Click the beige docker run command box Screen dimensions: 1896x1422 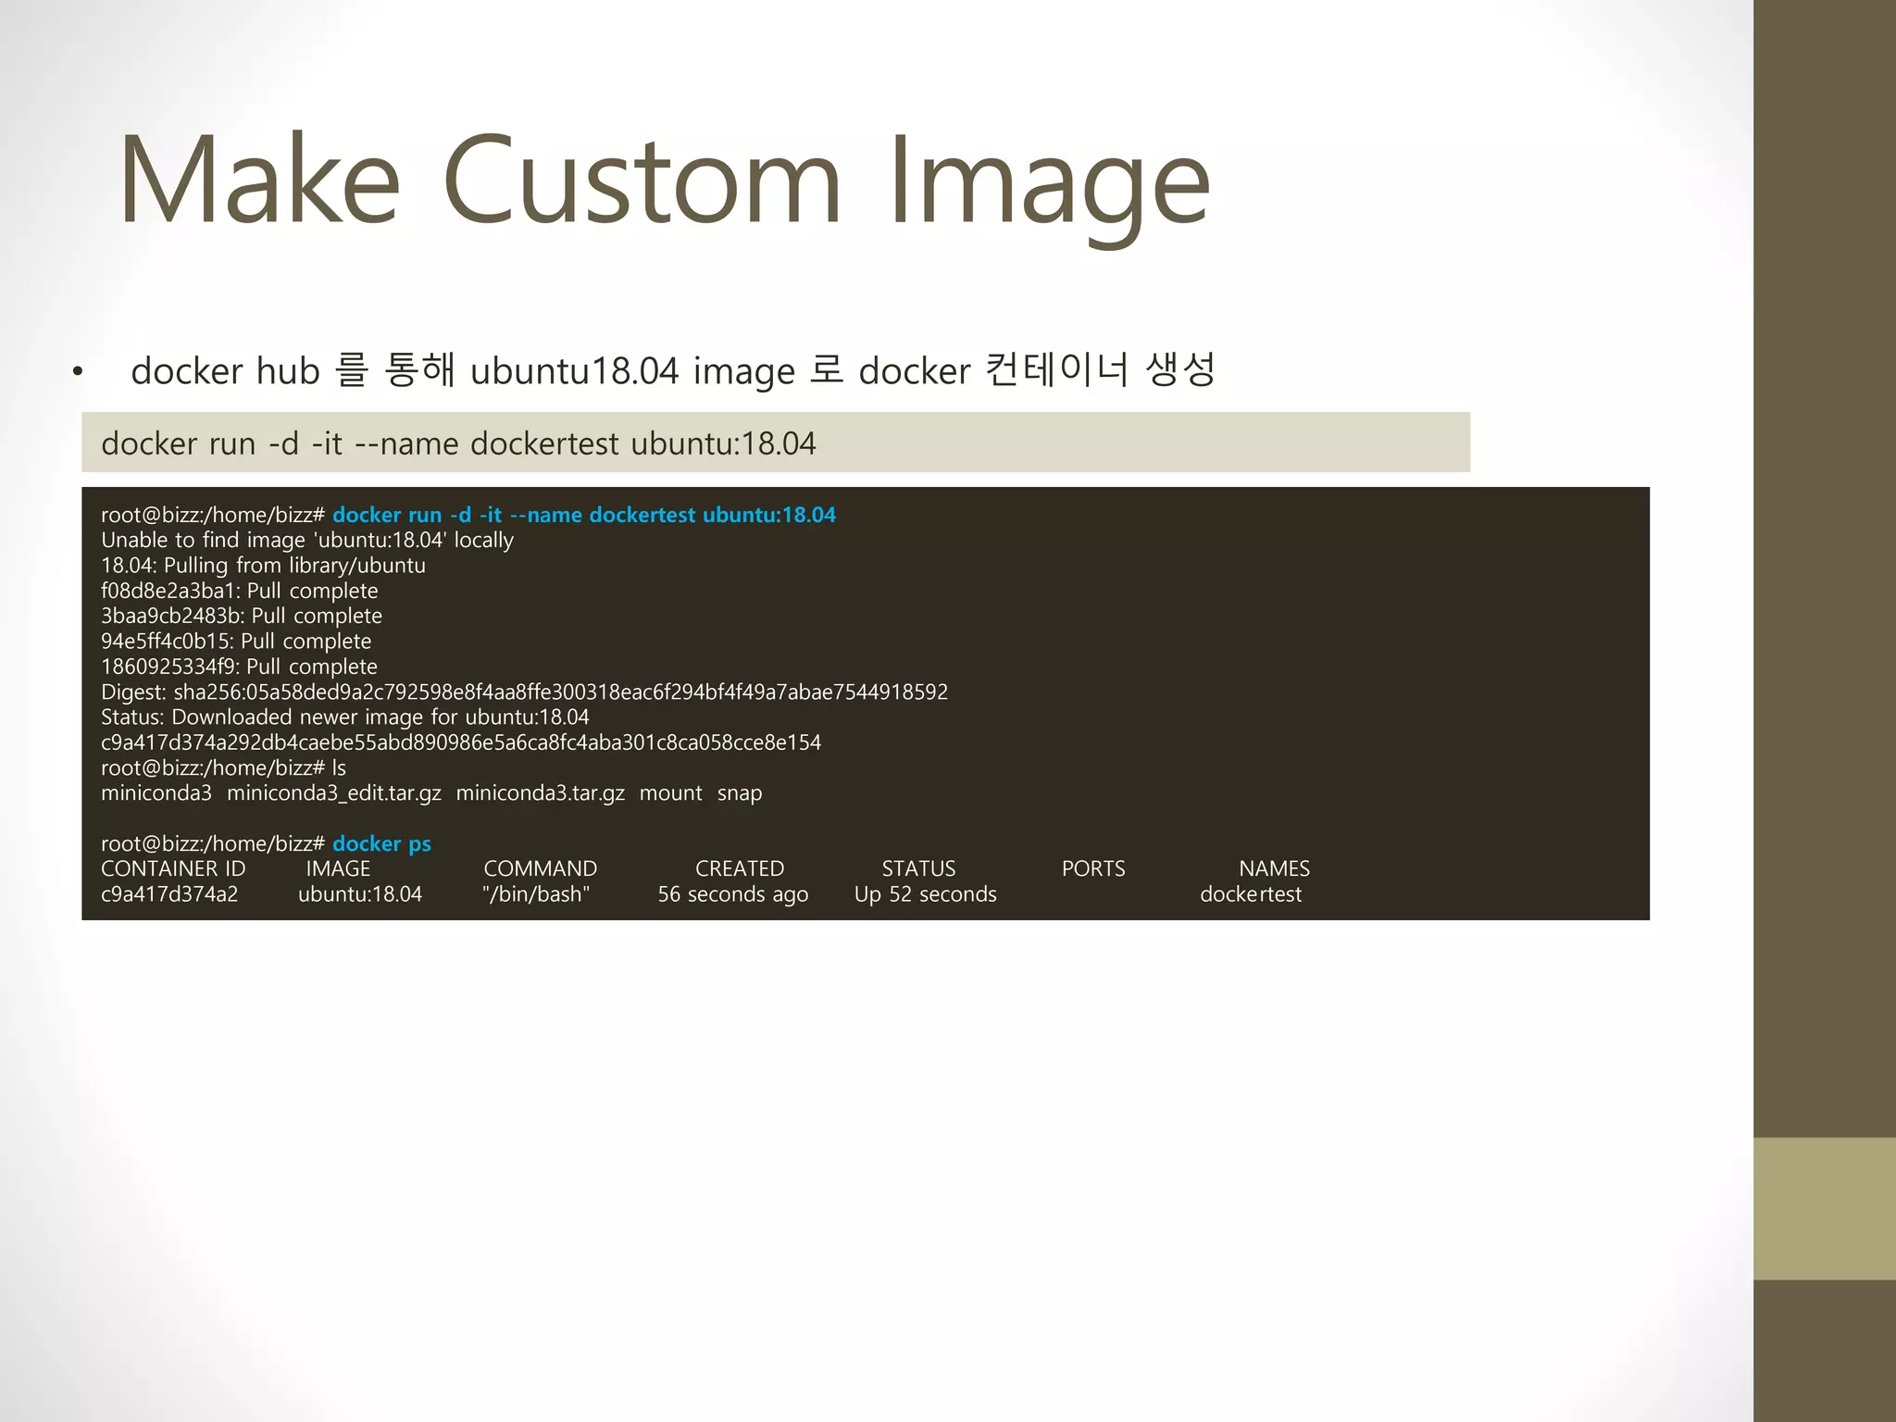click(775, 443)
